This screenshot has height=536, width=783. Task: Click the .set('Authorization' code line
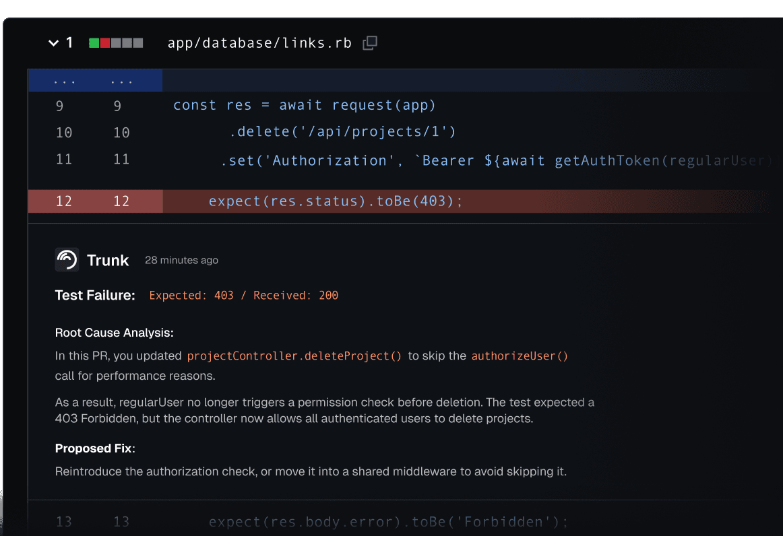[x=496, y=160]
